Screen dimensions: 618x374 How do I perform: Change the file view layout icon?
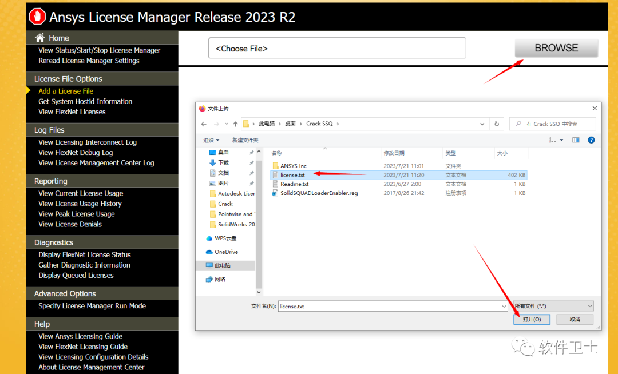pos(552,140)
